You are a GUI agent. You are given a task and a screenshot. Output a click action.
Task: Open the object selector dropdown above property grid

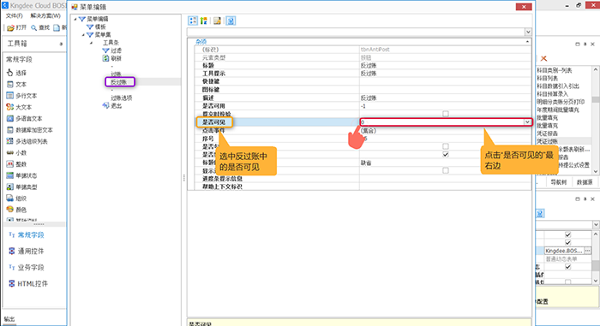pos(528,32)
